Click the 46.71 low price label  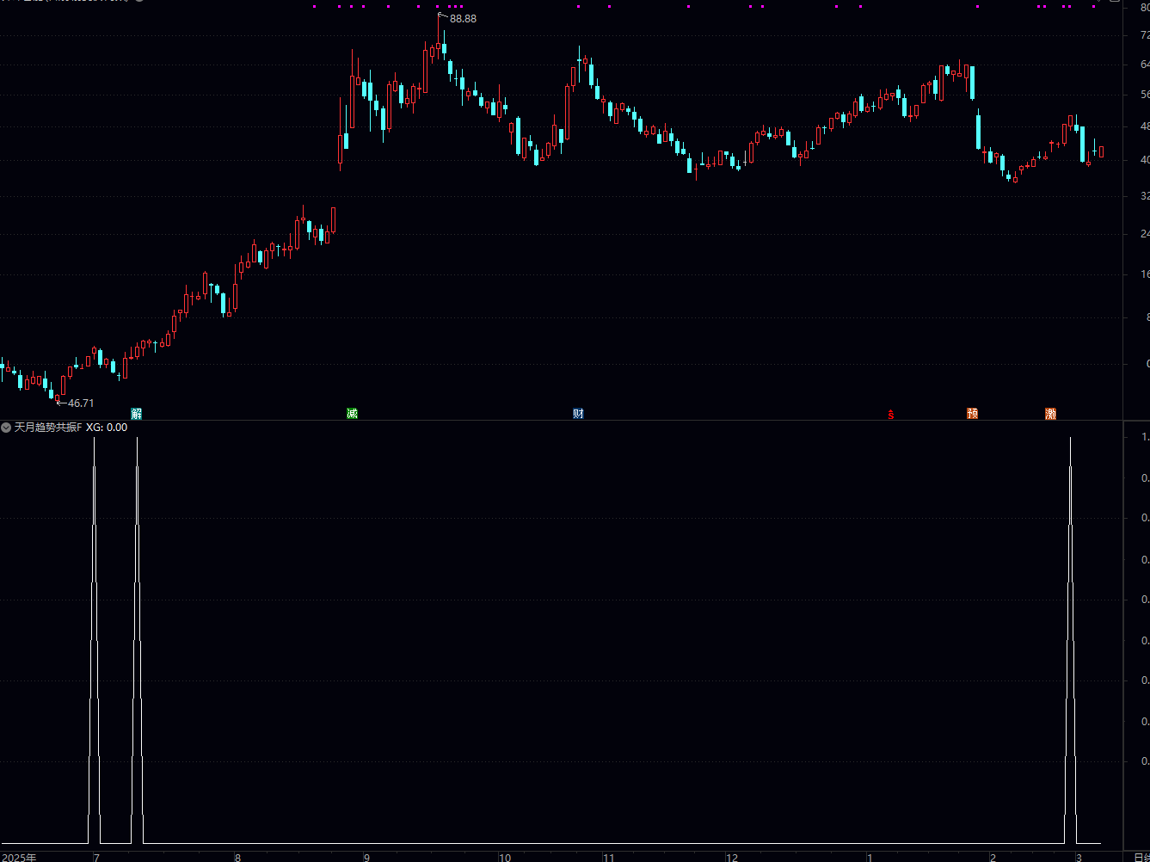(x=81, y=403)
